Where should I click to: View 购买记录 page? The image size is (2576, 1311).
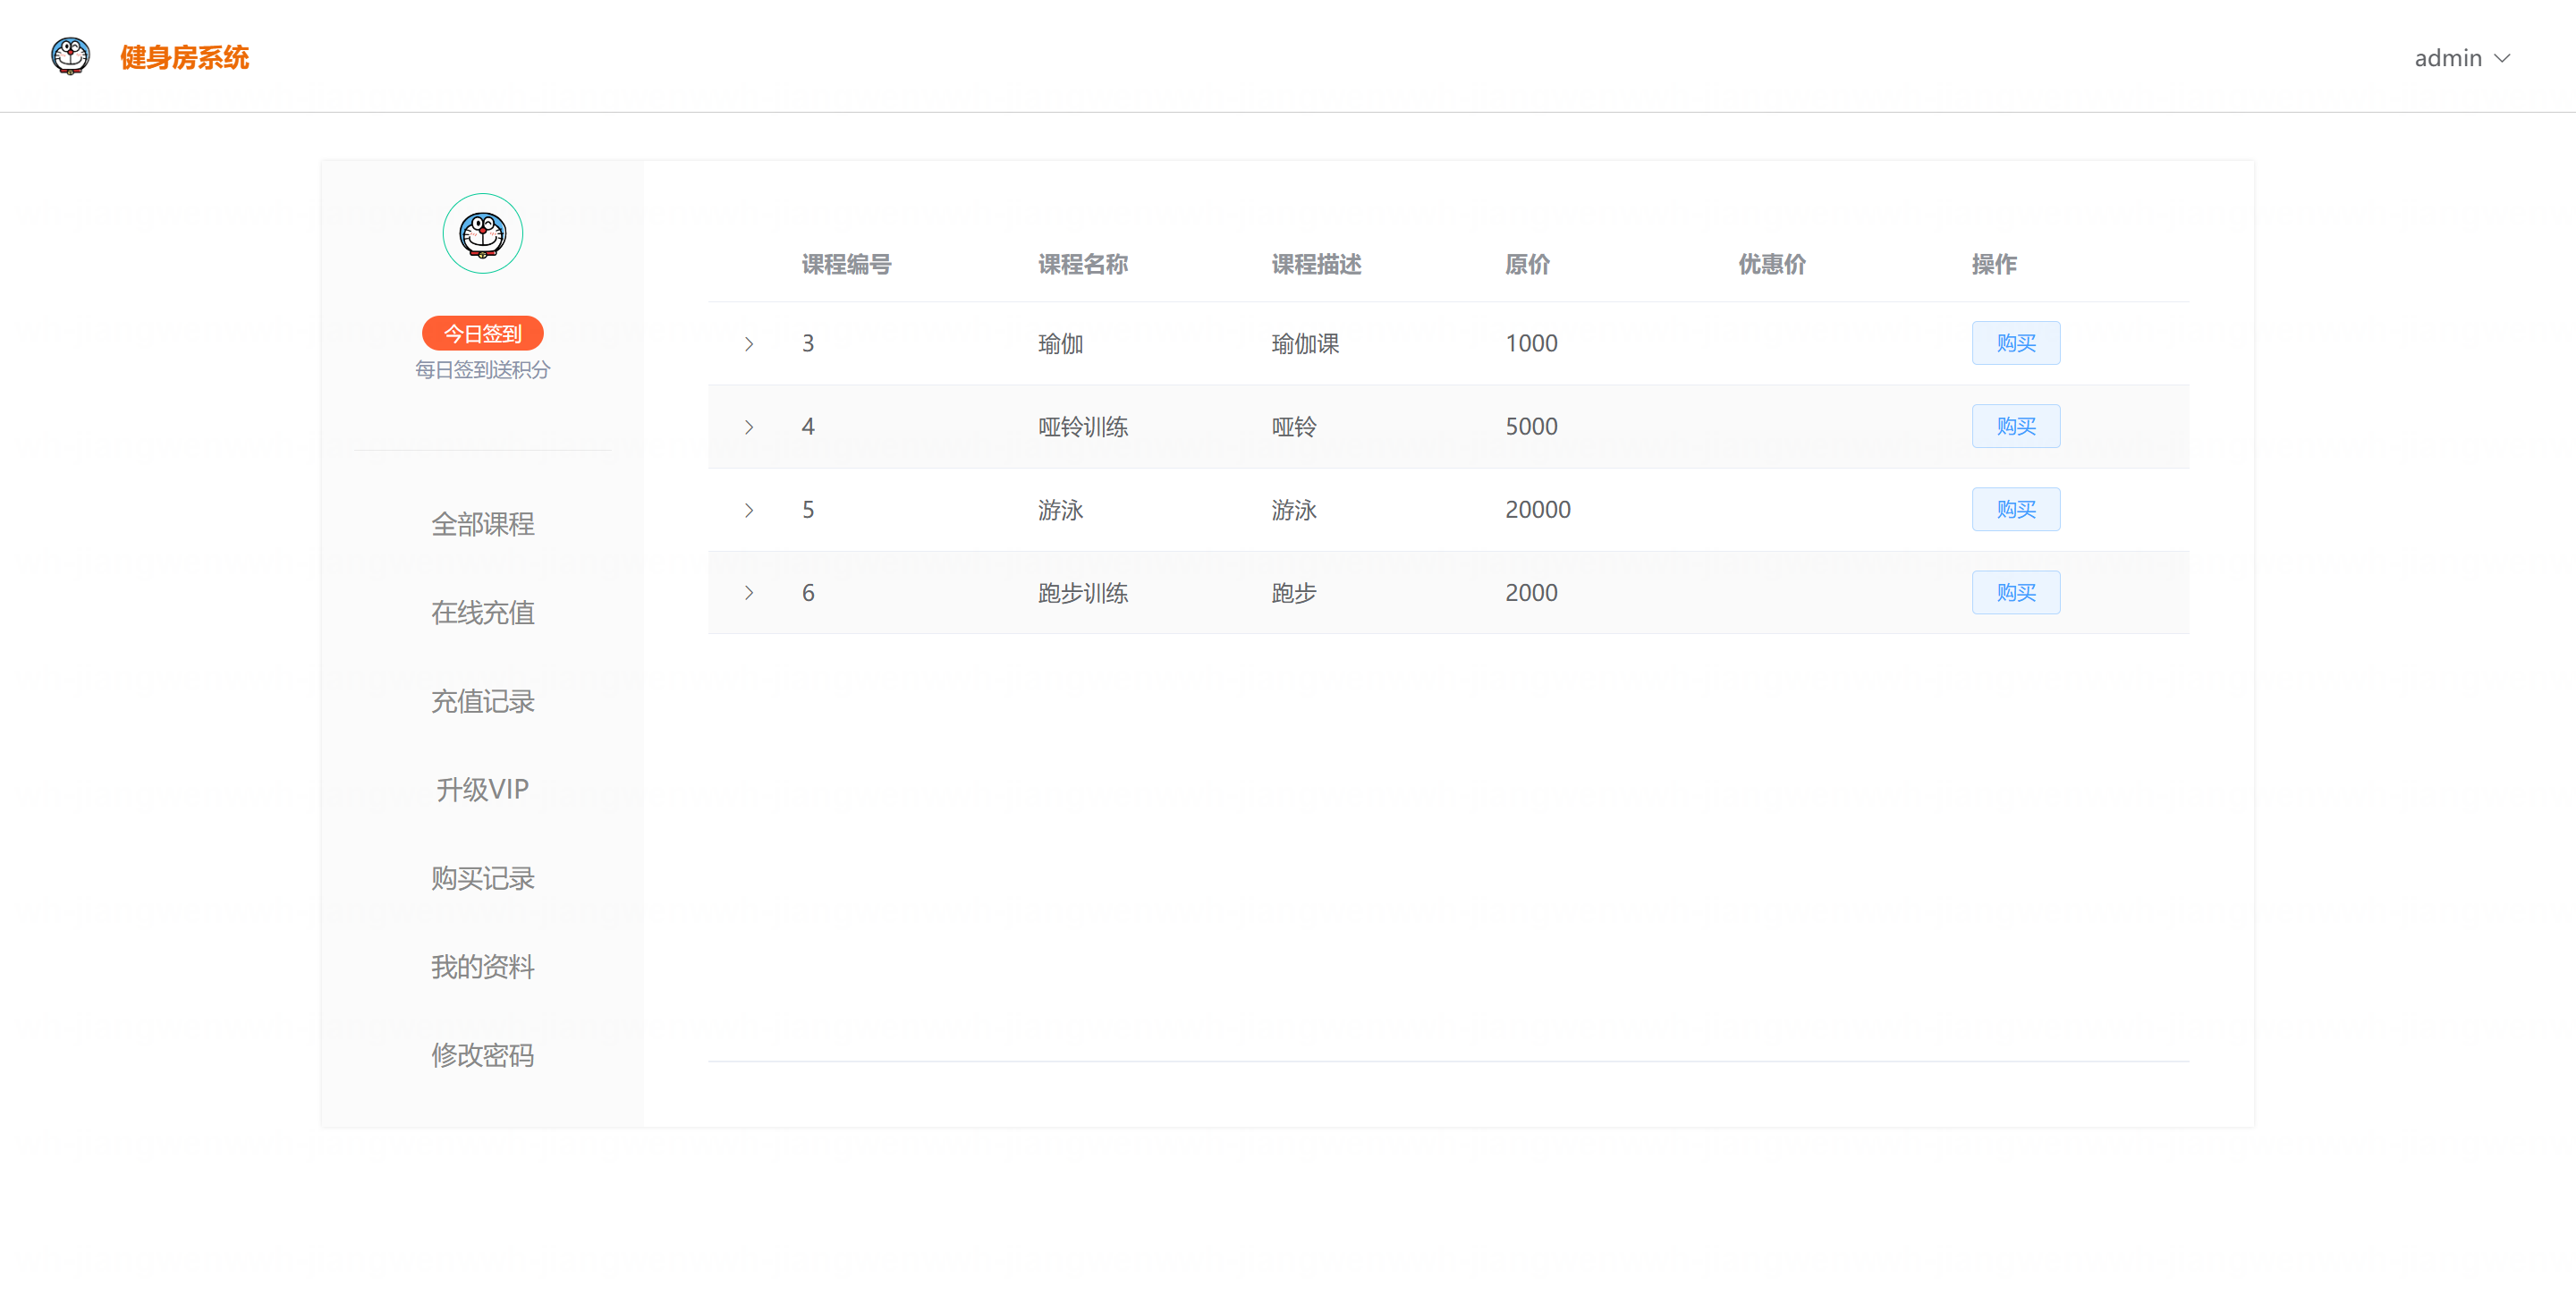coord(482,878)
